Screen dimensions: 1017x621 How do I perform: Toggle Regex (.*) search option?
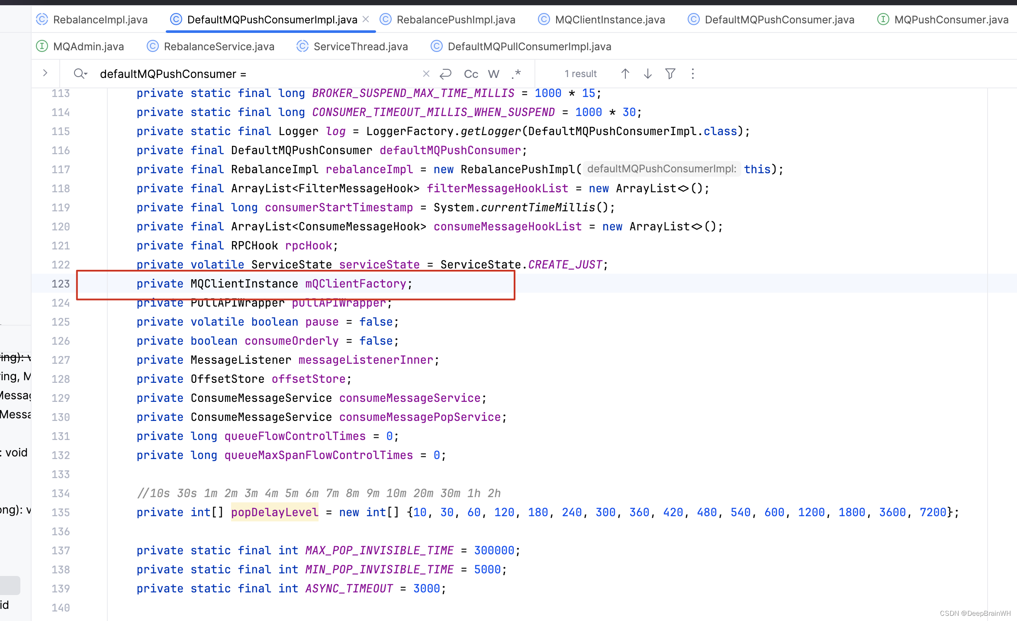[x=516, y=74]
